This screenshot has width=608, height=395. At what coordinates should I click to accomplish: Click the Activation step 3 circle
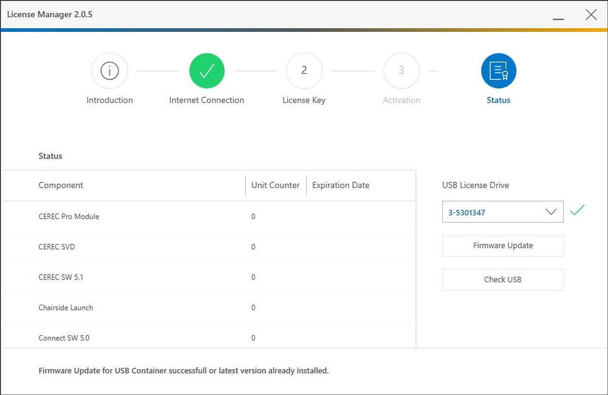[401, 71]
